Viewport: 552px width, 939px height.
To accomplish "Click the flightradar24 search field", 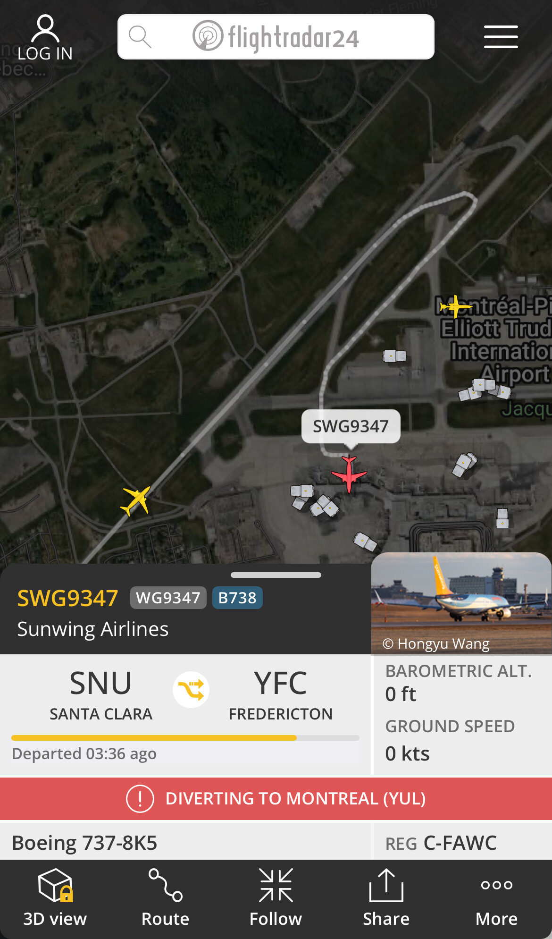I will pyautogui.click(x=276, y=37).
